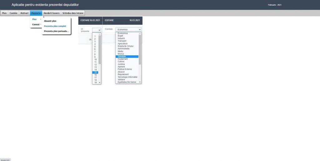Viewport: 320px width, 161px height.
Task: Select Abuzuri in commission list
Action: pos(127,72)
